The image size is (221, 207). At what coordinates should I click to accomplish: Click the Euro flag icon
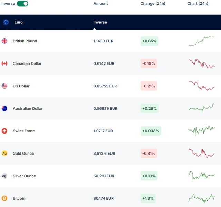point(6,22)
